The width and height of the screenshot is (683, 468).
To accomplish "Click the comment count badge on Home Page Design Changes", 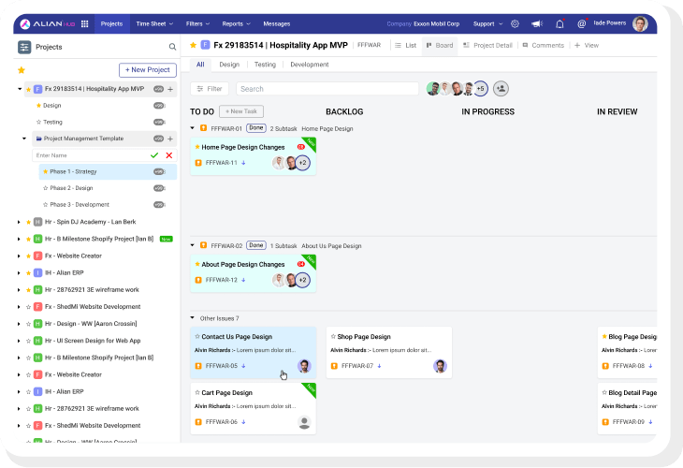I will pyautogui.click(x=300, y=147).
